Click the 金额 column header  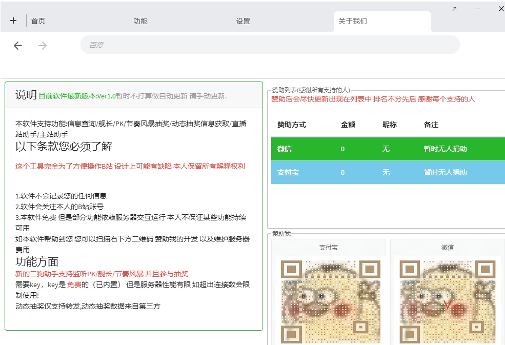coord(348,125)
